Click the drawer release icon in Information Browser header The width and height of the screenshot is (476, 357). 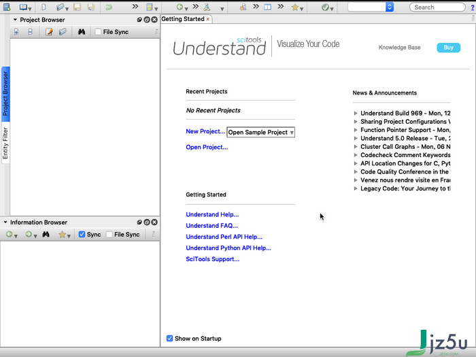139,222
